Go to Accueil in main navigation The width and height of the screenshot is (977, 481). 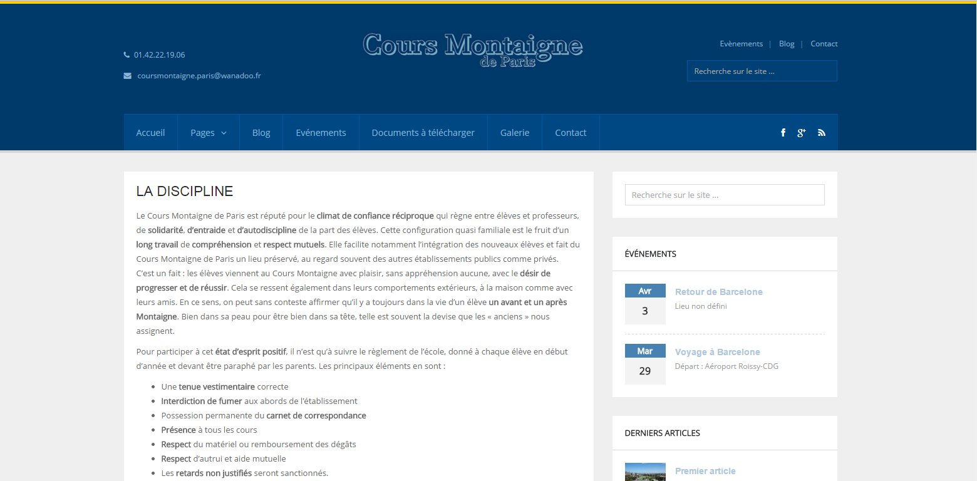click(150, 133)
